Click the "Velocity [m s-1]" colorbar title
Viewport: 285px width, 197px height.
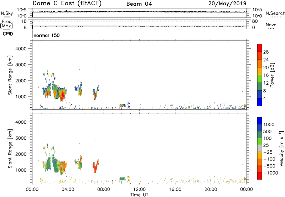(x=281, y=148)
